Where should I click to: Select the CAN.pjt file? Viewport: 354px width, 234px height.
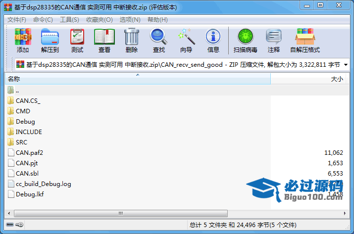27,163
